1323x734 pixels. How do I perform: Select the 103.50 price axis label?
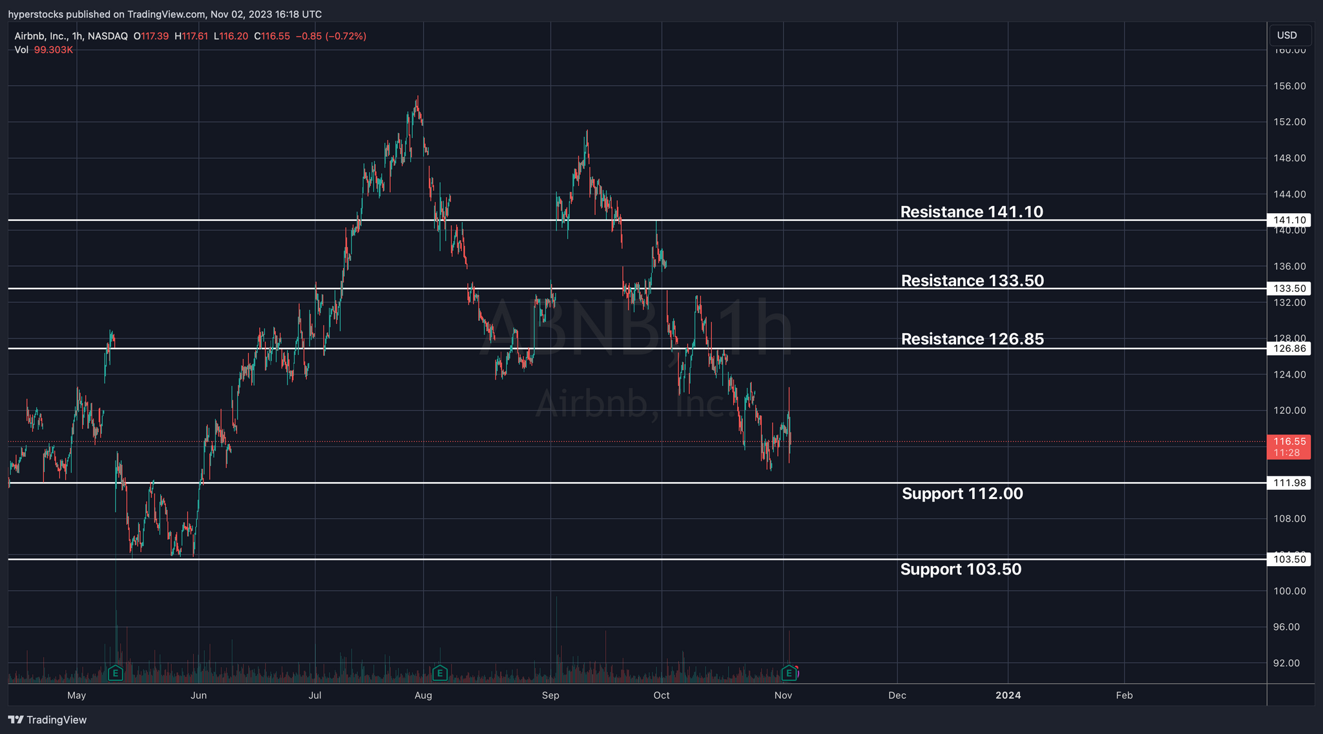(x=1289, y=560)
